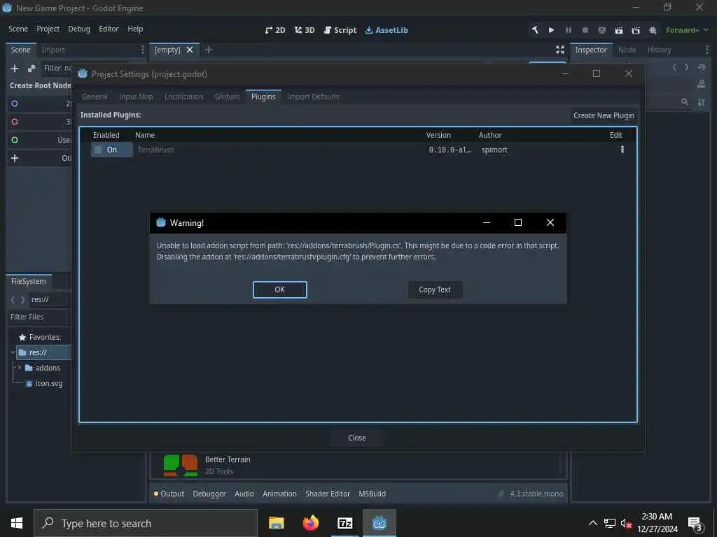The height and width of the screenshot is (537, 717).
Task: Stop the running project
Action: point(585,30)
